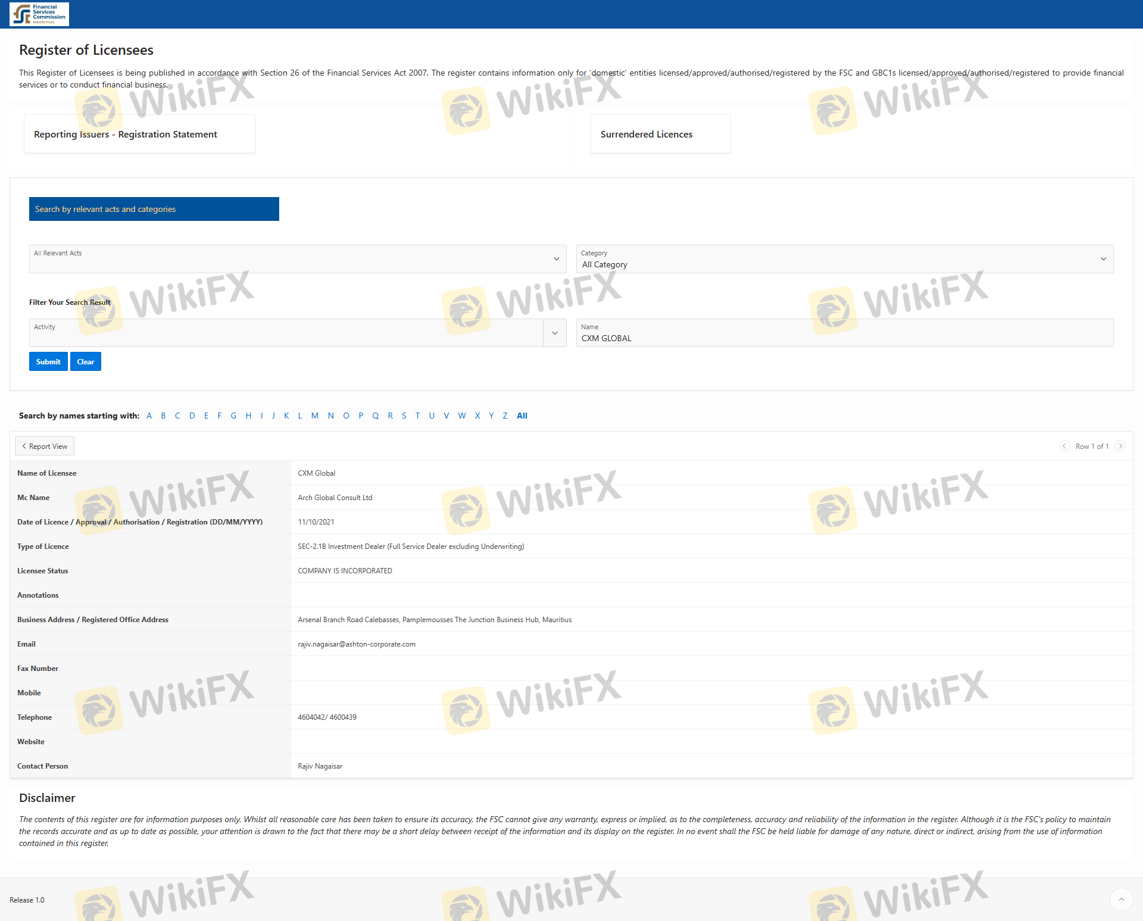Click the Financial Services Commission logo
The width and height of the screenshot is (1143, 921).
39,14
